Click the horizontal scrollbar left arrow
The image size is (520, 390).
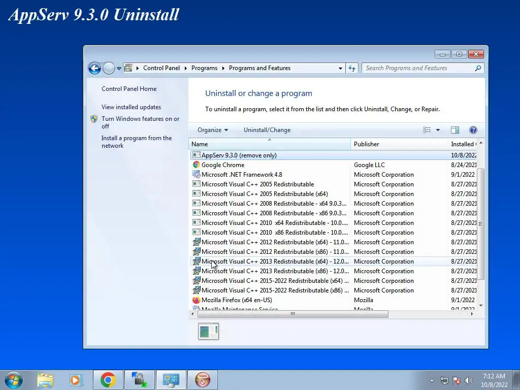click(x=193, y=314)
